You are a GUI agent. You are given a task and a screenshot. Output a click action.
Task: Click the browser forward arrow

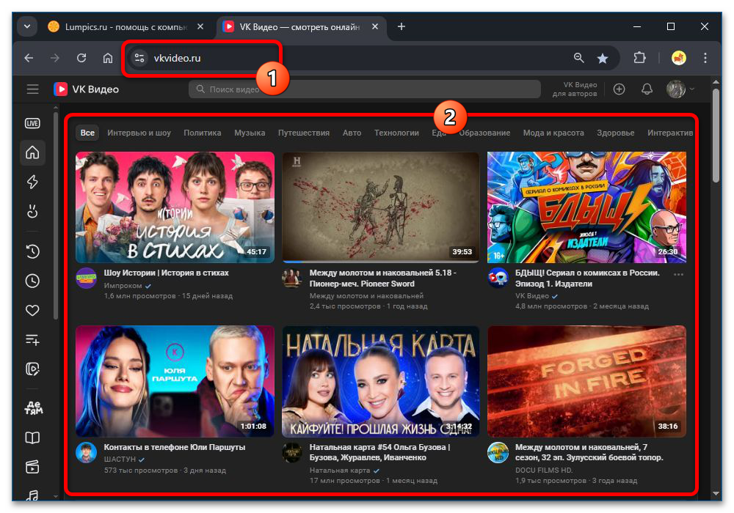55,58
